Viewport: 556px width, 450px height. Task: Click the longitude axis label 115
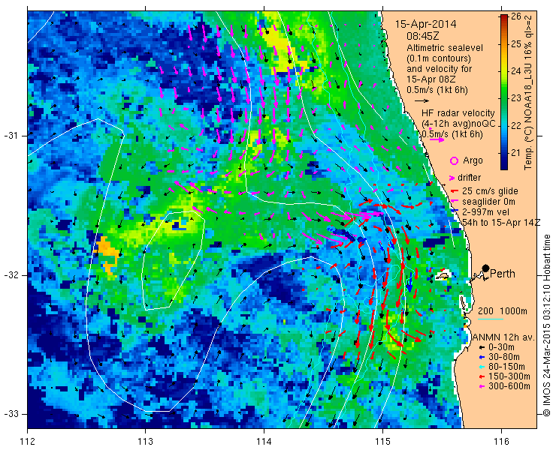pyautogui.click(x=382, y=442)
